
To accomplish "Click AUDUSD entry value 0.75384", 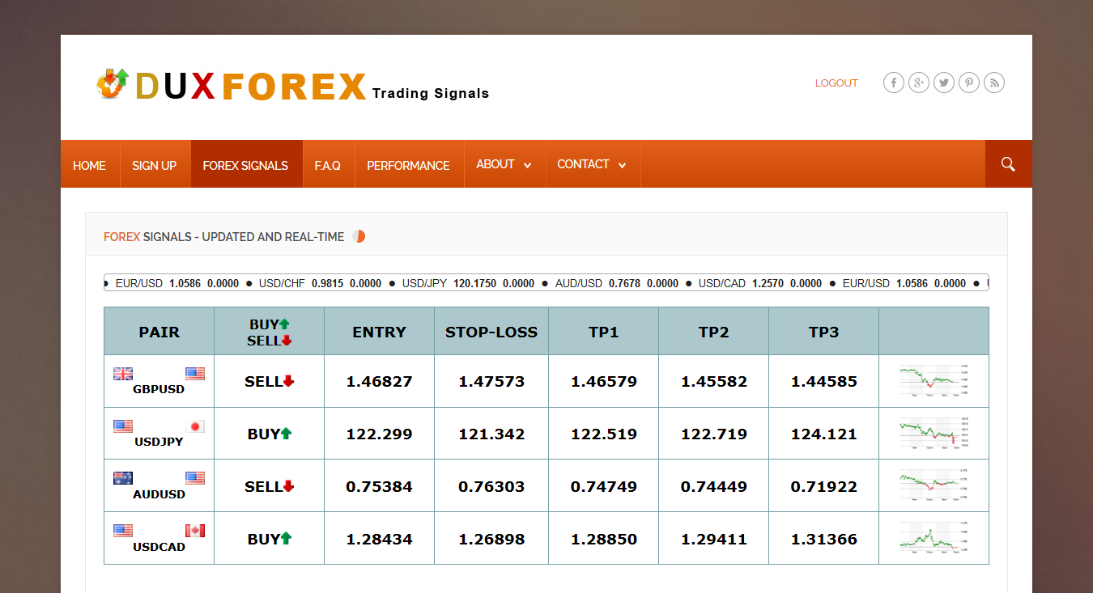I will point(379,487).
